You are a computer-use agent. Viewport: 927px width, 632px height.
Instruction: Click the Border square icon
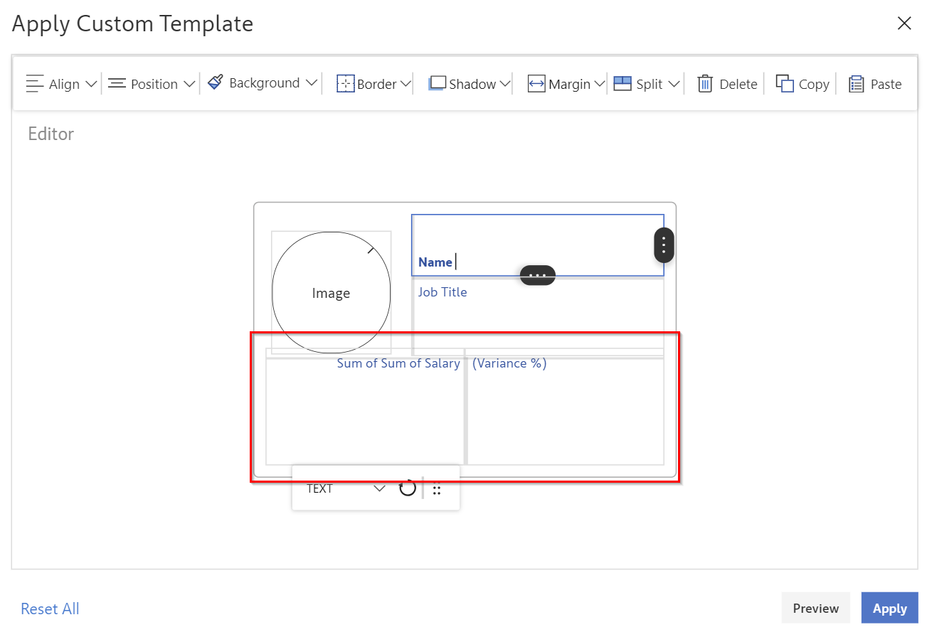(345, 84)
